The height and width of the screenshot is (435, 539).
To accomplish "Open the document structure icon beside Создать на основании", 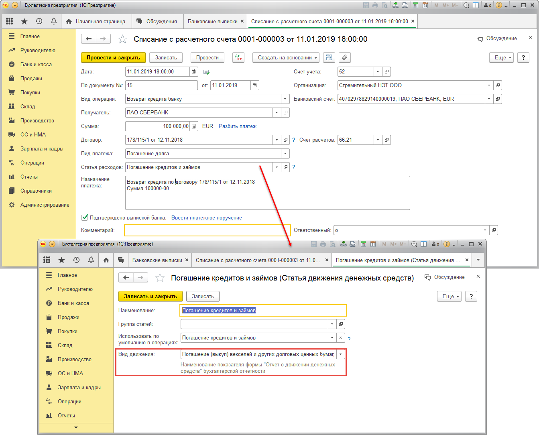I will click(x=329, y=58).
